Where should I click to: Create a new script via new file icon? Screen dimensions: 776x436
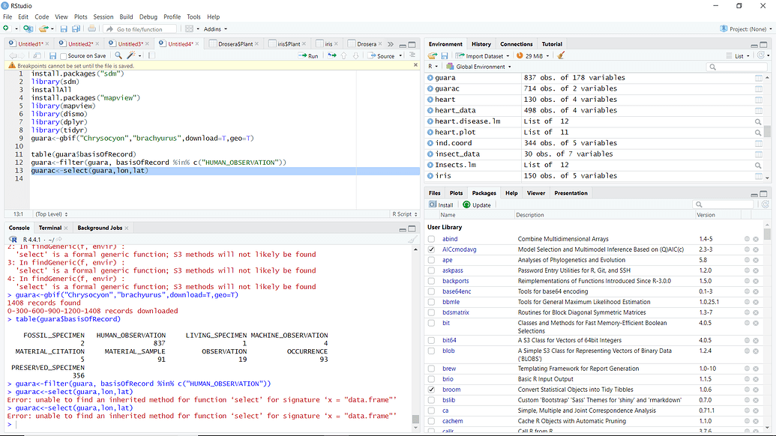point(7,28)
